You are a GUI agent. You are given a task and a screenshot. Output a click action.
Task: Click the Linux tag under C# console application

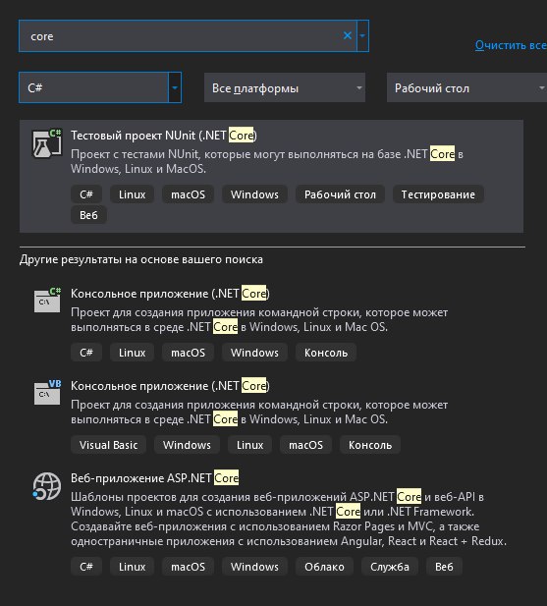pos(133,353)
